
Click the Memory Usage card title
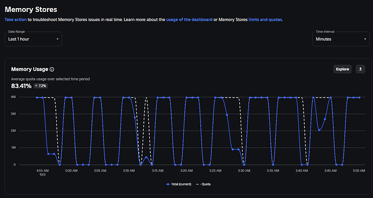[30, 69]
